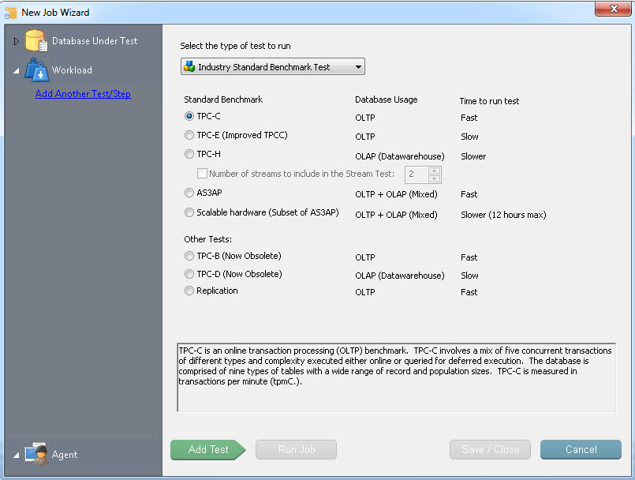Collapse the Agent section arrow
The height and width of the screenshot is (480, 635).
click(17, 456)
